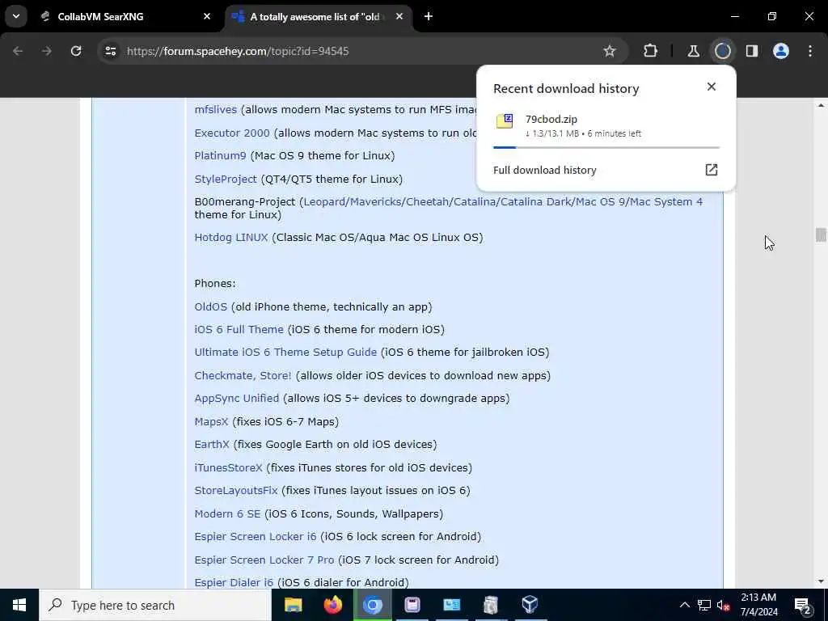Image resolution: width=828 pixels, height=621 pixels.
Task: Click the 79cbod.zip download progress bar
Action: (606, 147)
